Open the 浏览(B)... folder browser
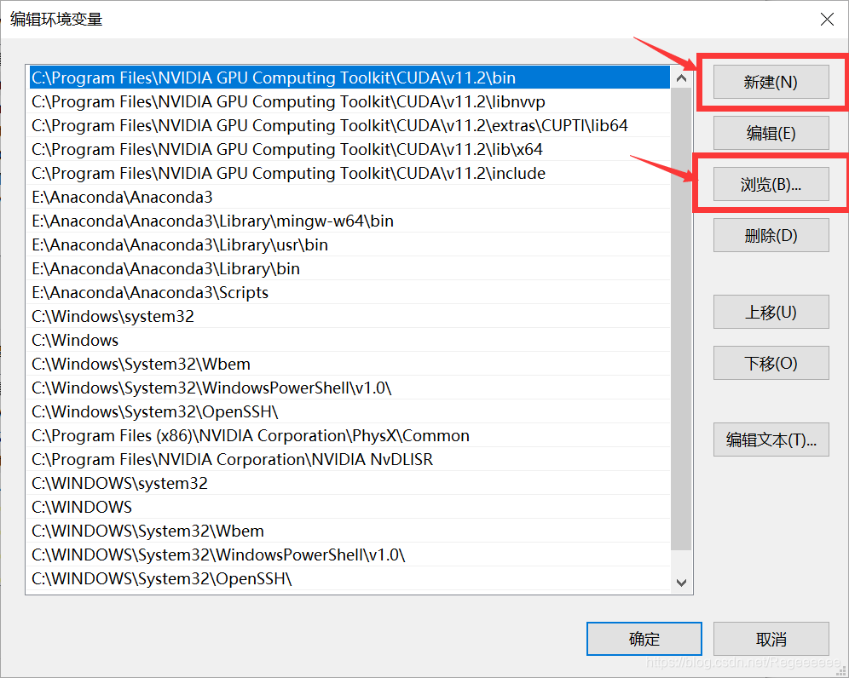The image size is (849, 678). coord(771,184)
